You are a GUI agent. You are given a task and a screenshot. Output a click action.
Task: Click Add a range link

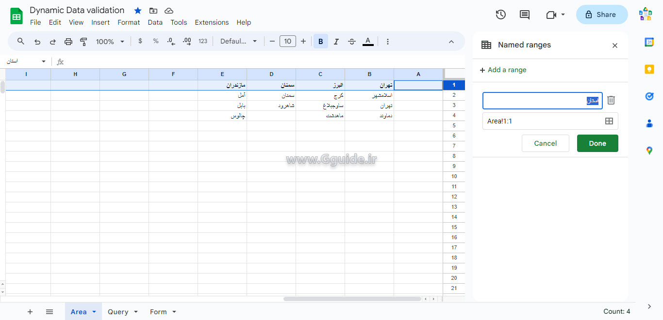[x=503, y=70]
